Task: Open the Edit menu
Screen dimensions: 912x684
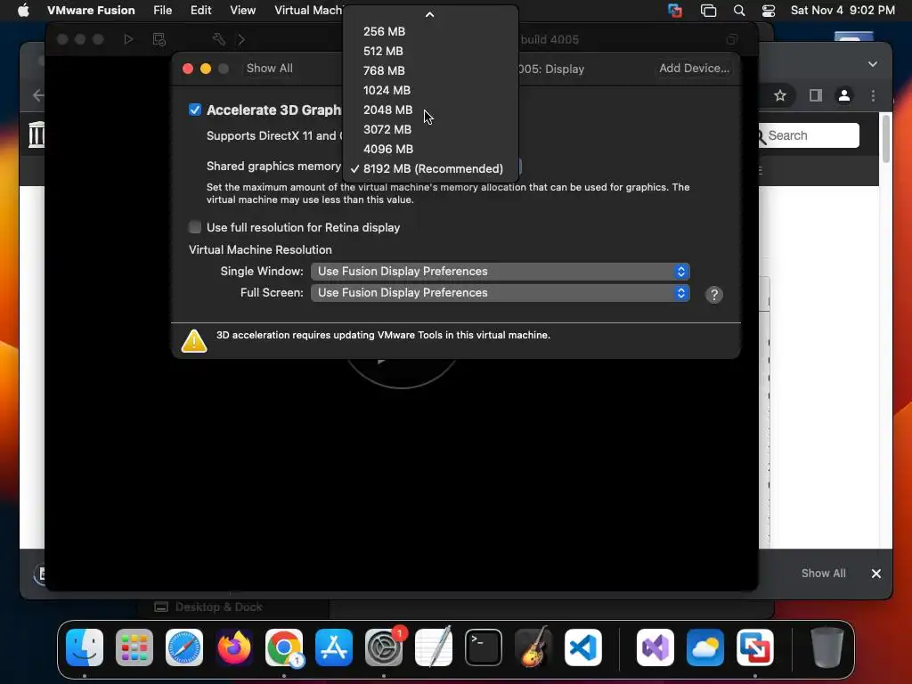Action: [x=200, y=10]
